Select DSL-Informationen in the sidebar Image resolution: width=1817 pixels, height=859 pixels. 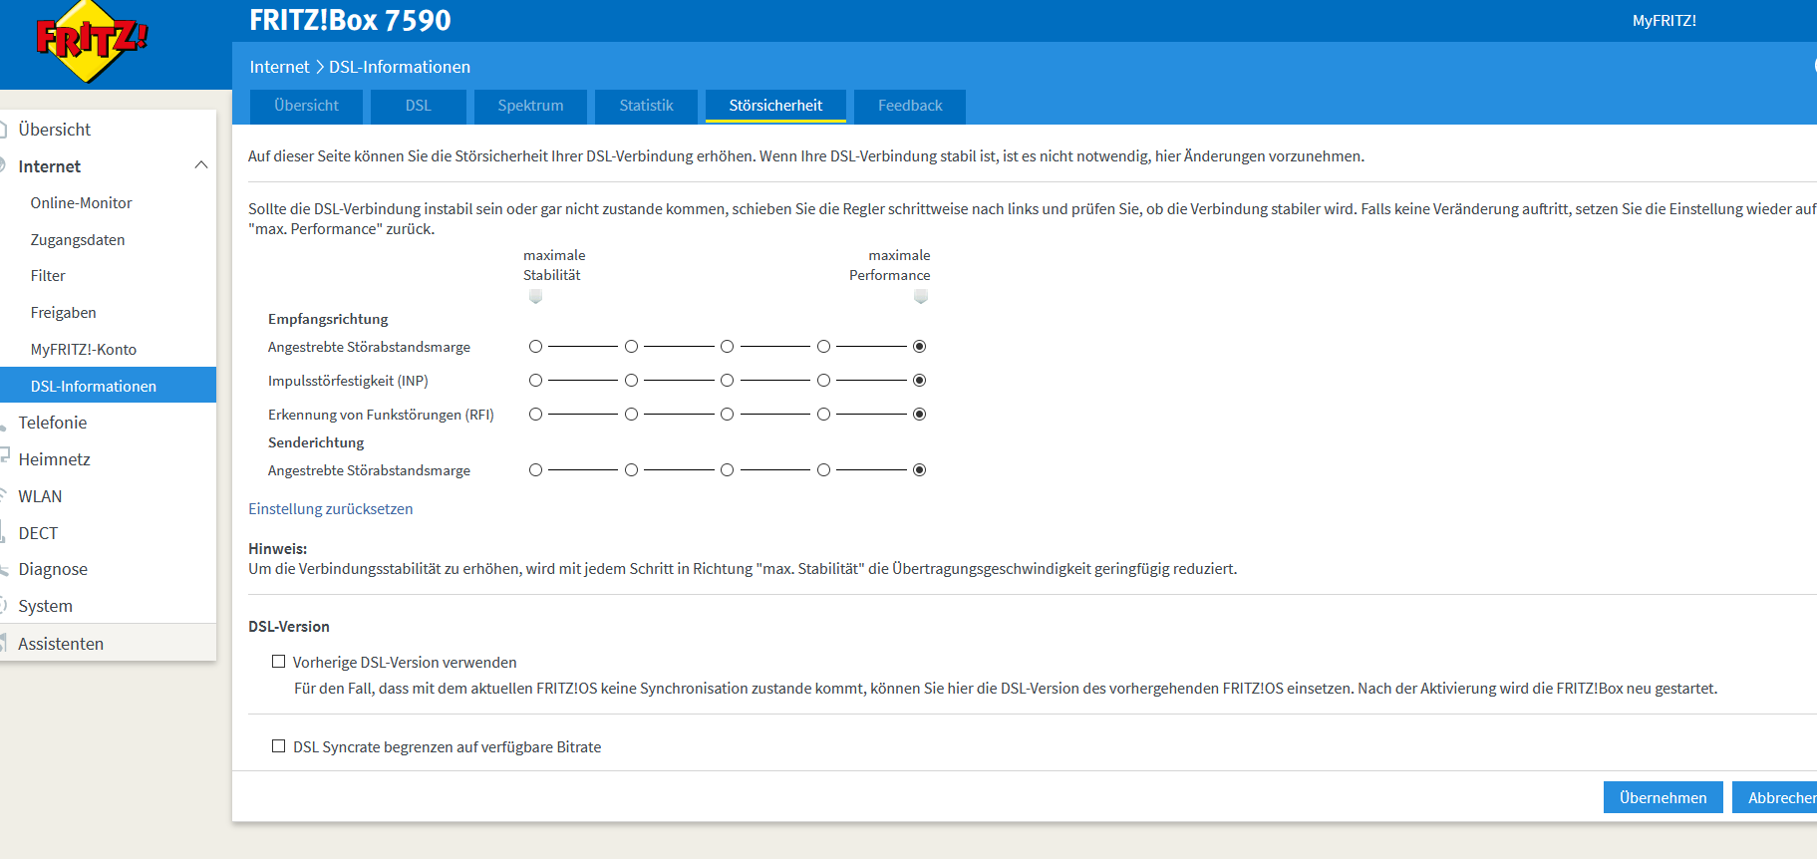pyautogui.click(x=108, y=386)
